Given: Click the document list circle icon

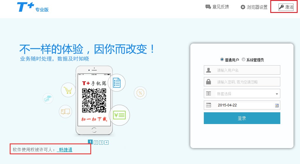Looking at the screenshot, I should [x=117, y=83].
